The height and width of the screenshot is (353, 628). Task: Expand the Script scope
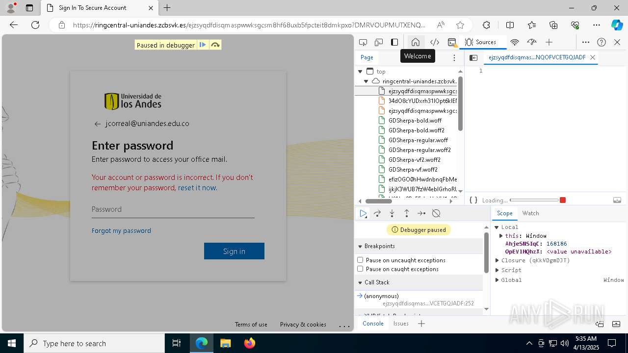click(497, 270)
